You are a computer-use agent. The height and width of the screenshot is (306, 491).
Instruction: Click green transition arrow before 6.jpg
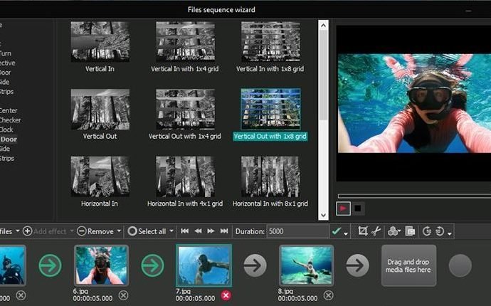[x=50, y=265]
